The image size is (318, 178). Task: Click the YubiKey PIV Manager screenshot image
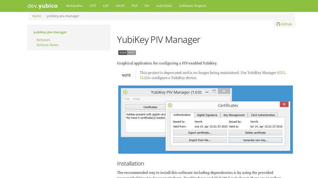coord(206,120)
